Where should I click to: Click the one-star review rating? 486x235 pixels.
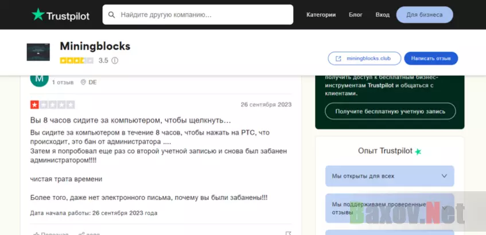53,105
